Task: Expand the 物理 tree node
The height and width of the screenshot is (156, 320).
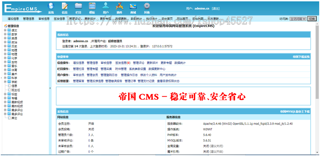Action: (5, 54)
